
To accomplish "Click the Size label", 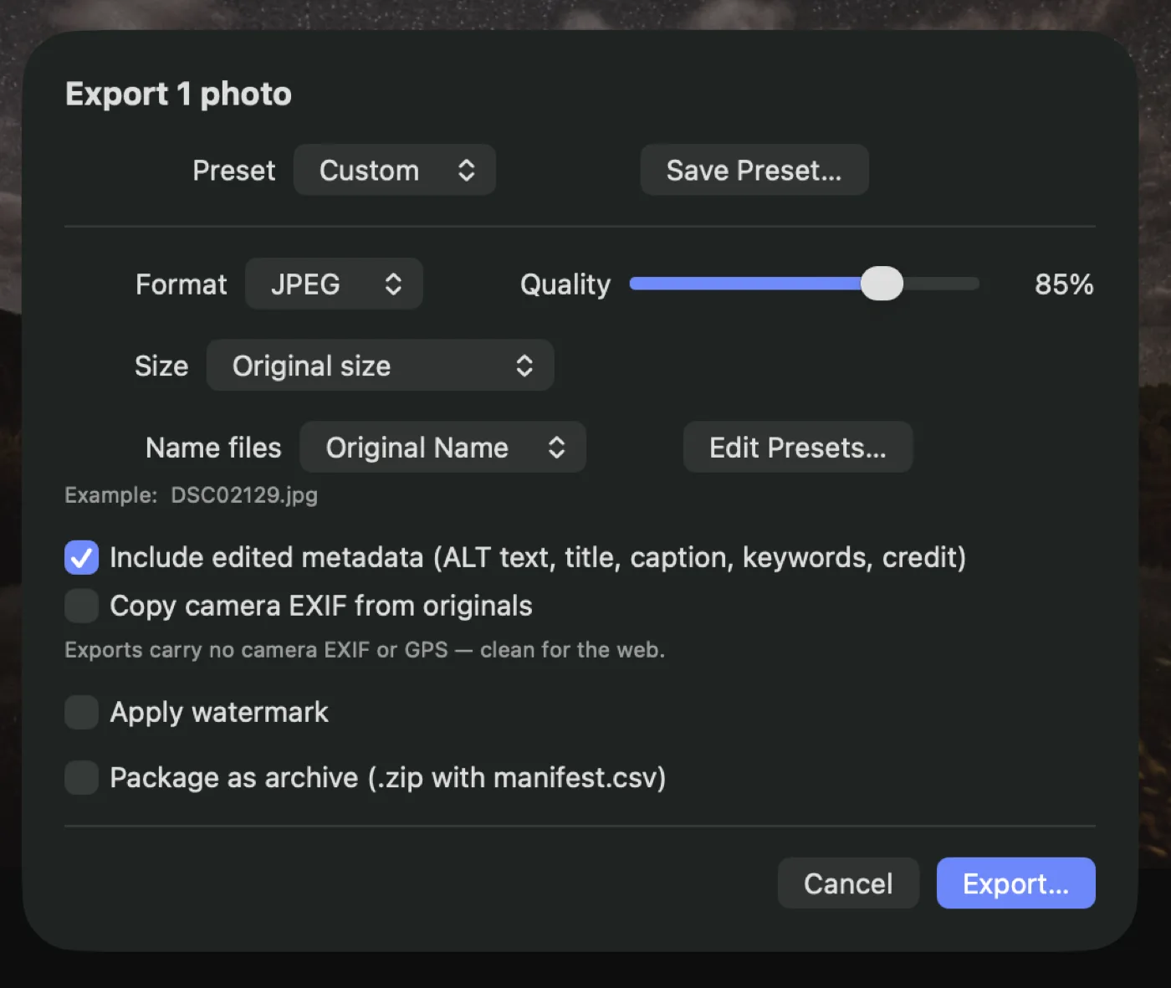I will point(161,366).
